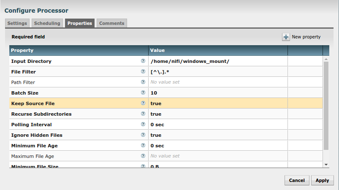
Task: Click the Polling Interval help icon
Action: (x=143, y=124)
